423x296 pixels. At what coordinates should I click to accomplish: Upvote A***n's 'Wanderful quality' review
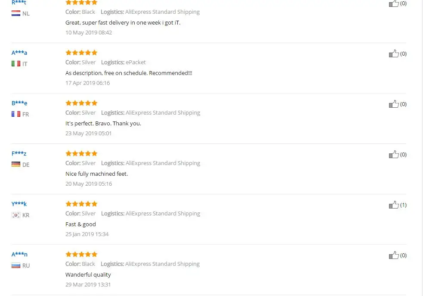tap(394, 255)
